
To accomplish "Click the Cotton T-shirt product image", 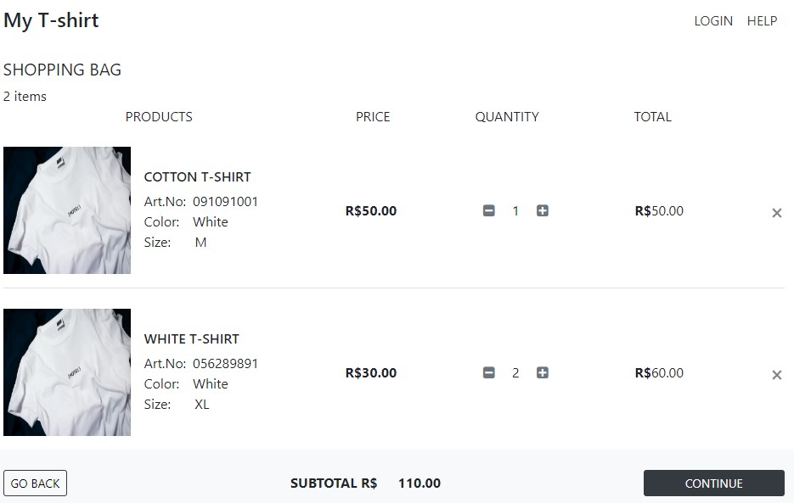I will click(x=67, y=210).
